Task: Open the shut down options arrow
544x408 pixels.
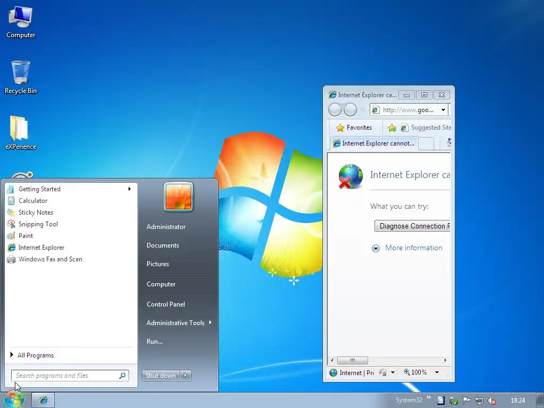Action: [x=185, y=376]
